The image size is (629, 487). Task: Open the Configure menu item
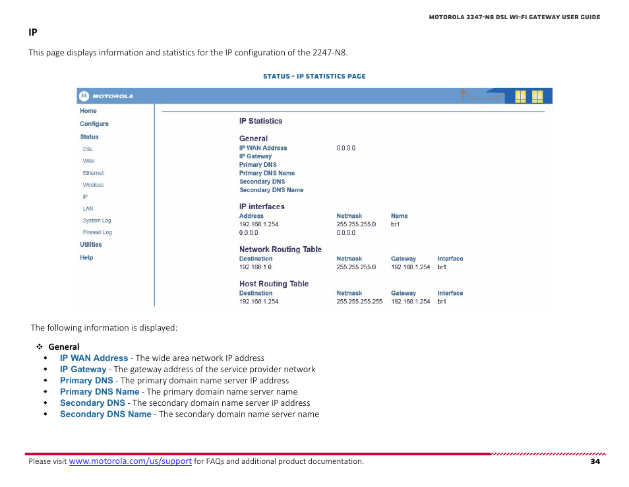click(94, 123)
